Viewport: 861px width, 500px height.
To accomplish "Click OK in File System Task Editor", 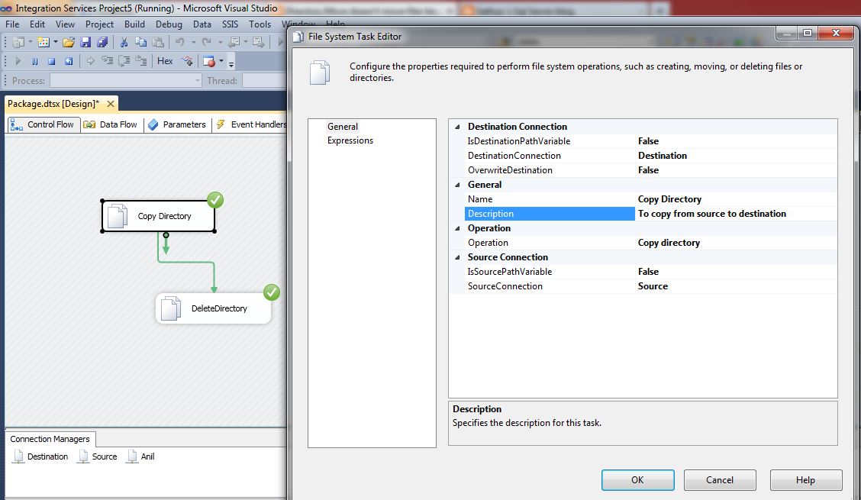I will [637, 480].
